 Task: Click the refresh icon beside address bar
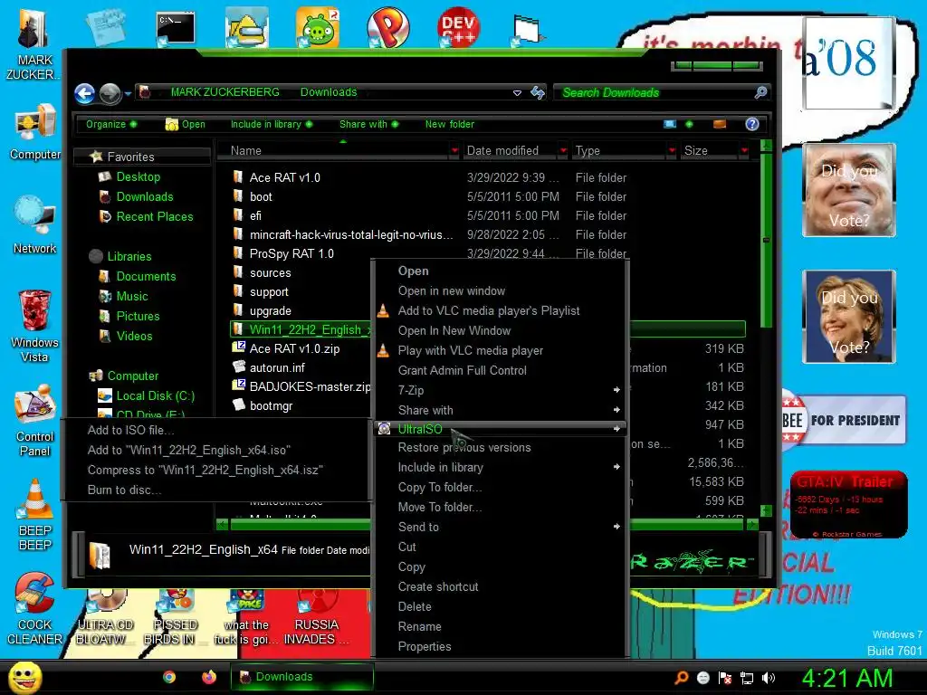tap(538, 92)
